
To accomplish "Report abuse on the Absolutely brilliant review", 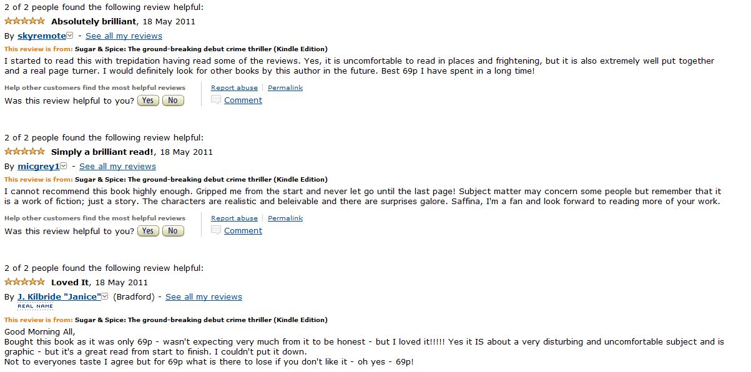I will pos(234,88).
